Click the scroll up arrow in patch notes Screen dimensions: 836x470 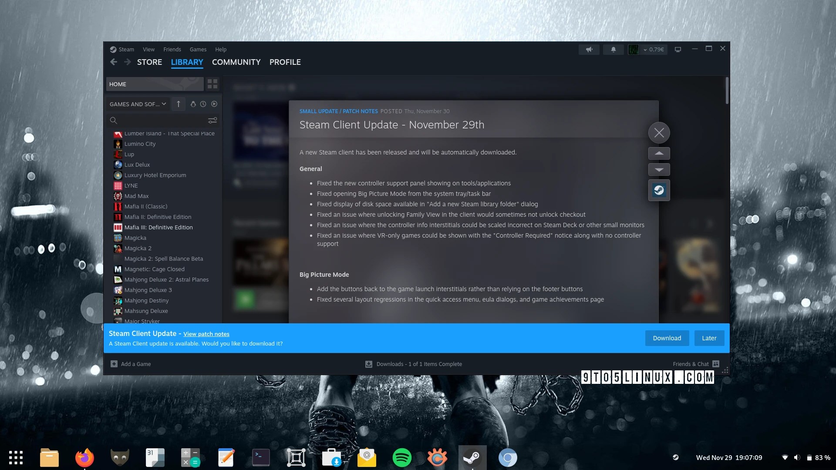pos(659,153)
